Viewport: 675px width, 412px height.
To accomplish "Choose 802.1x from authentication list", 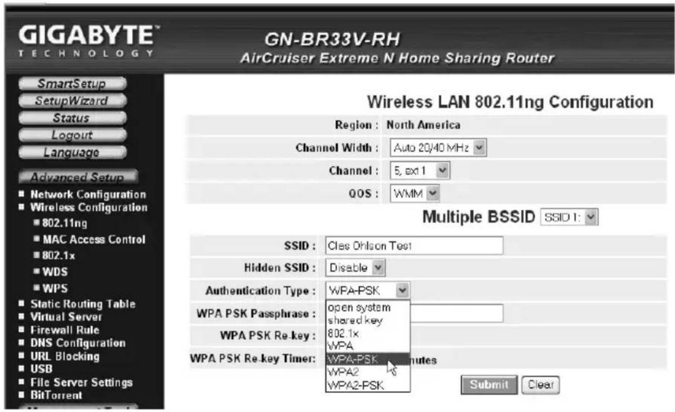I will 367,333.
